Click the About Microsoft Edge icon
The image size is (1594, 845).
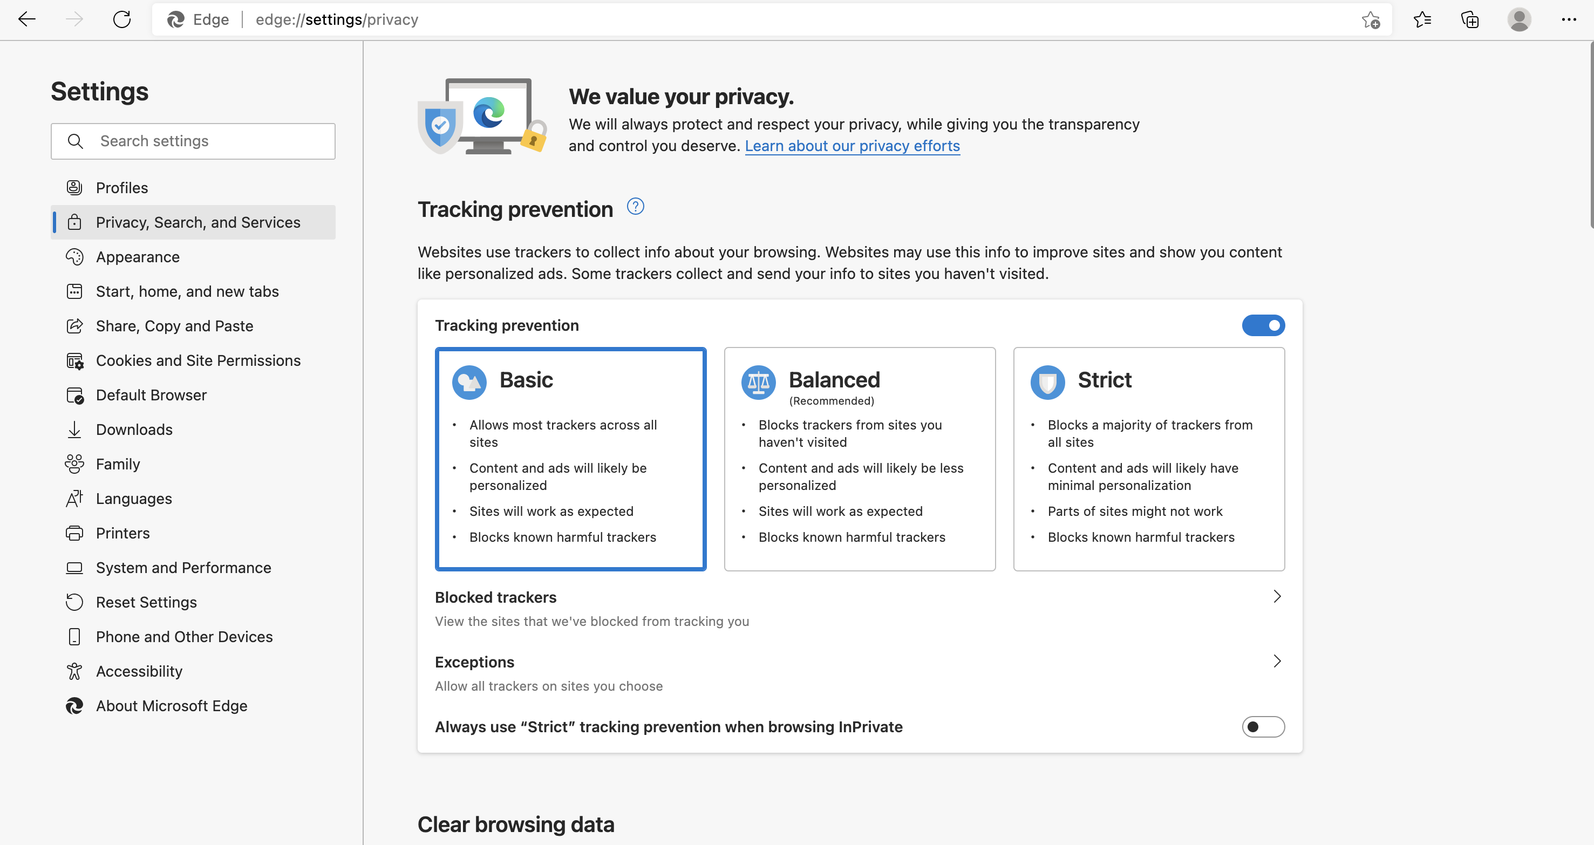(x=75, y=705)
